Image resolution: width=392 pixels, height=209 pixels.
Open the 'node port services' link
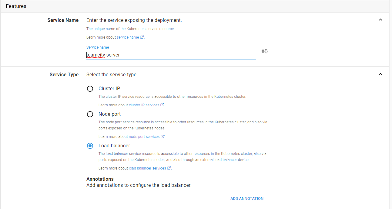(144, 137)
